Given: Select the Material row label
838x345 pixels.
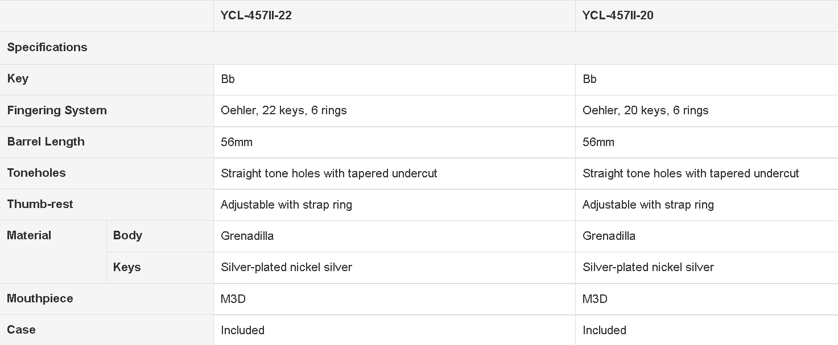Looking at the screenshot, I should (29, 235).
